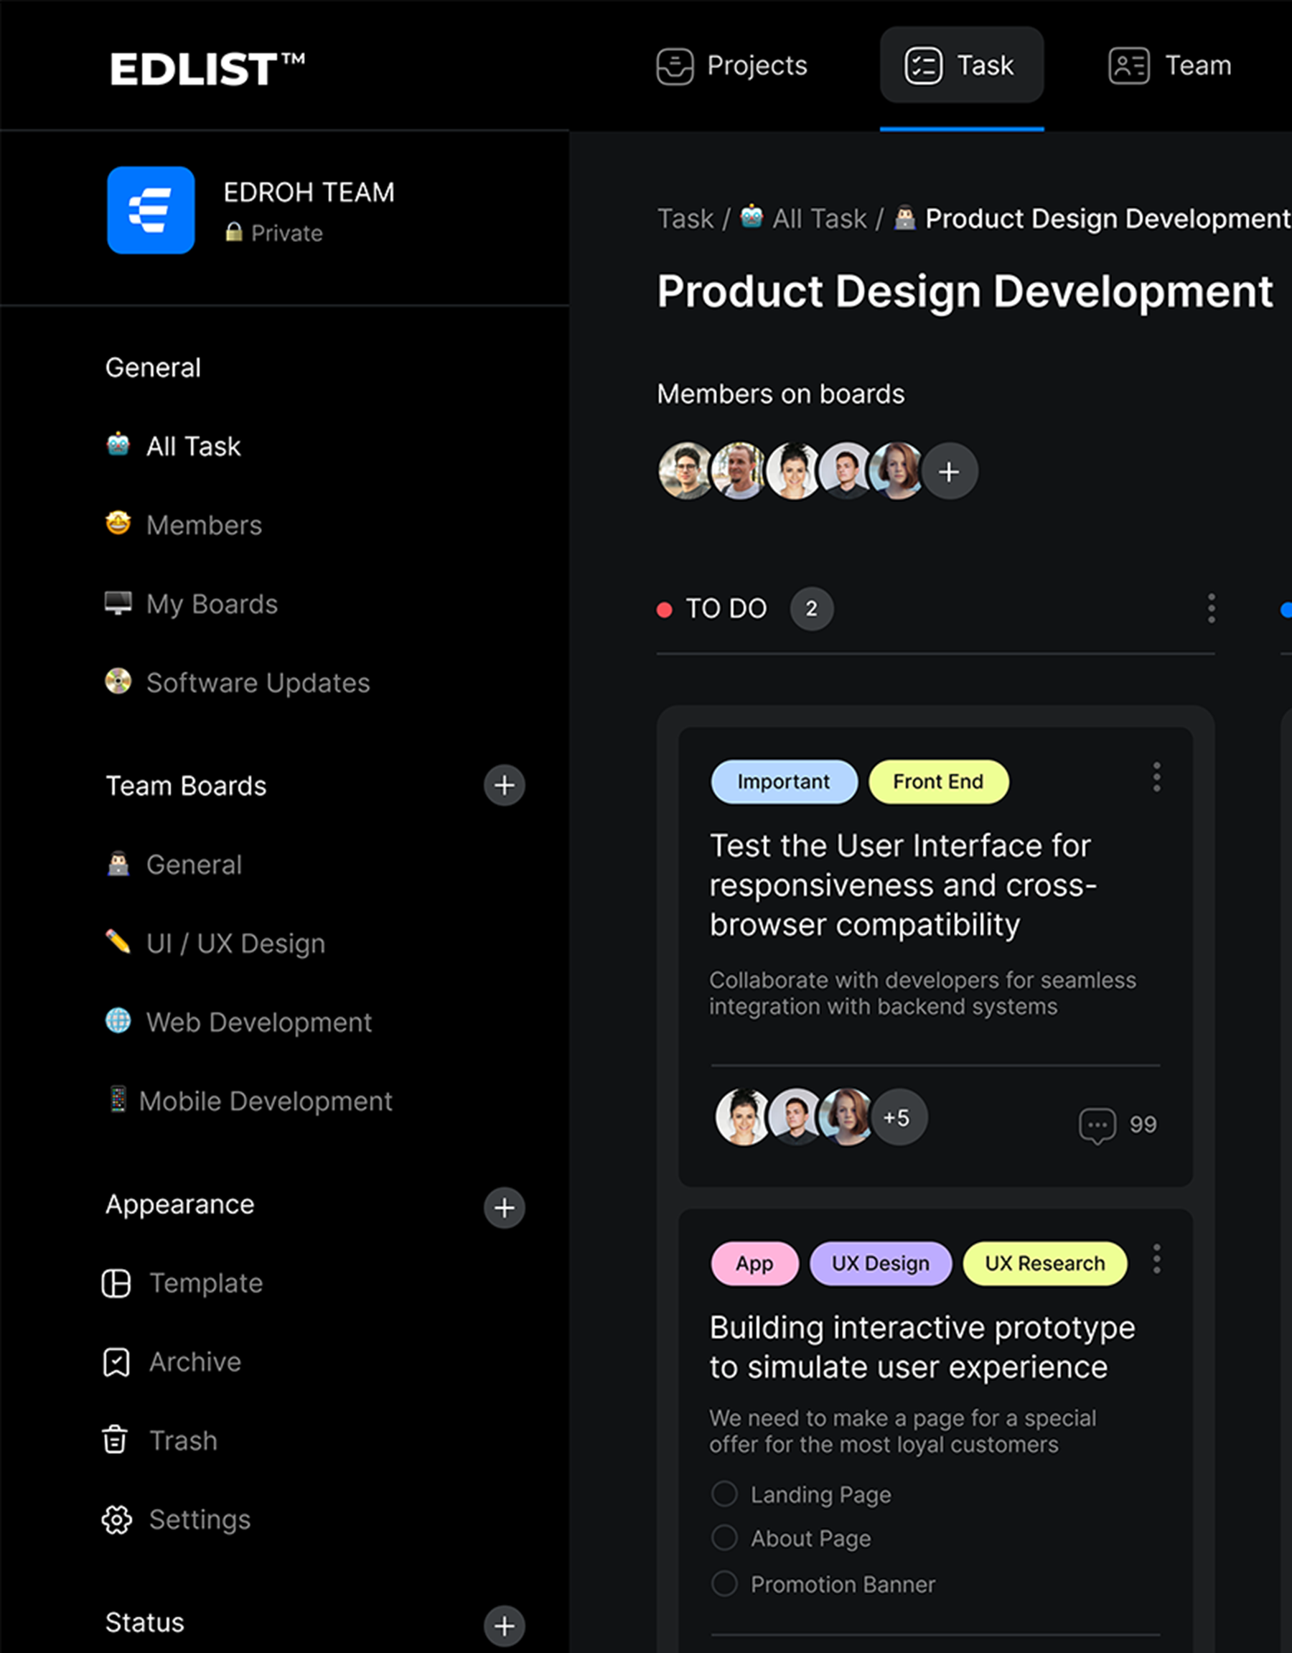
Task: Click star-eyes emoji beside Members
Action: 118,523
